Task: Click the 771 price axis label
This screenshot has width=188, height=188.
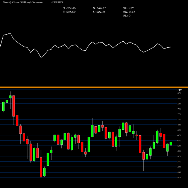Action: point(179,114)
